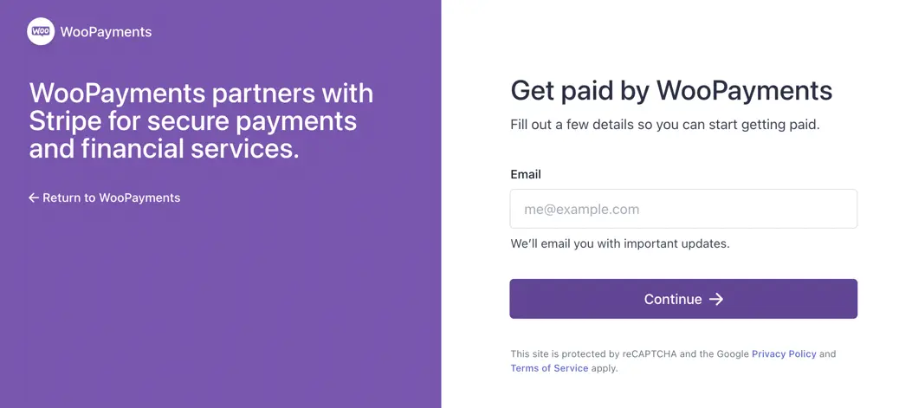Click the Stripe partnership headline on purple panel
This screenshot has width=899, height=408.
(x=201, y=120)
